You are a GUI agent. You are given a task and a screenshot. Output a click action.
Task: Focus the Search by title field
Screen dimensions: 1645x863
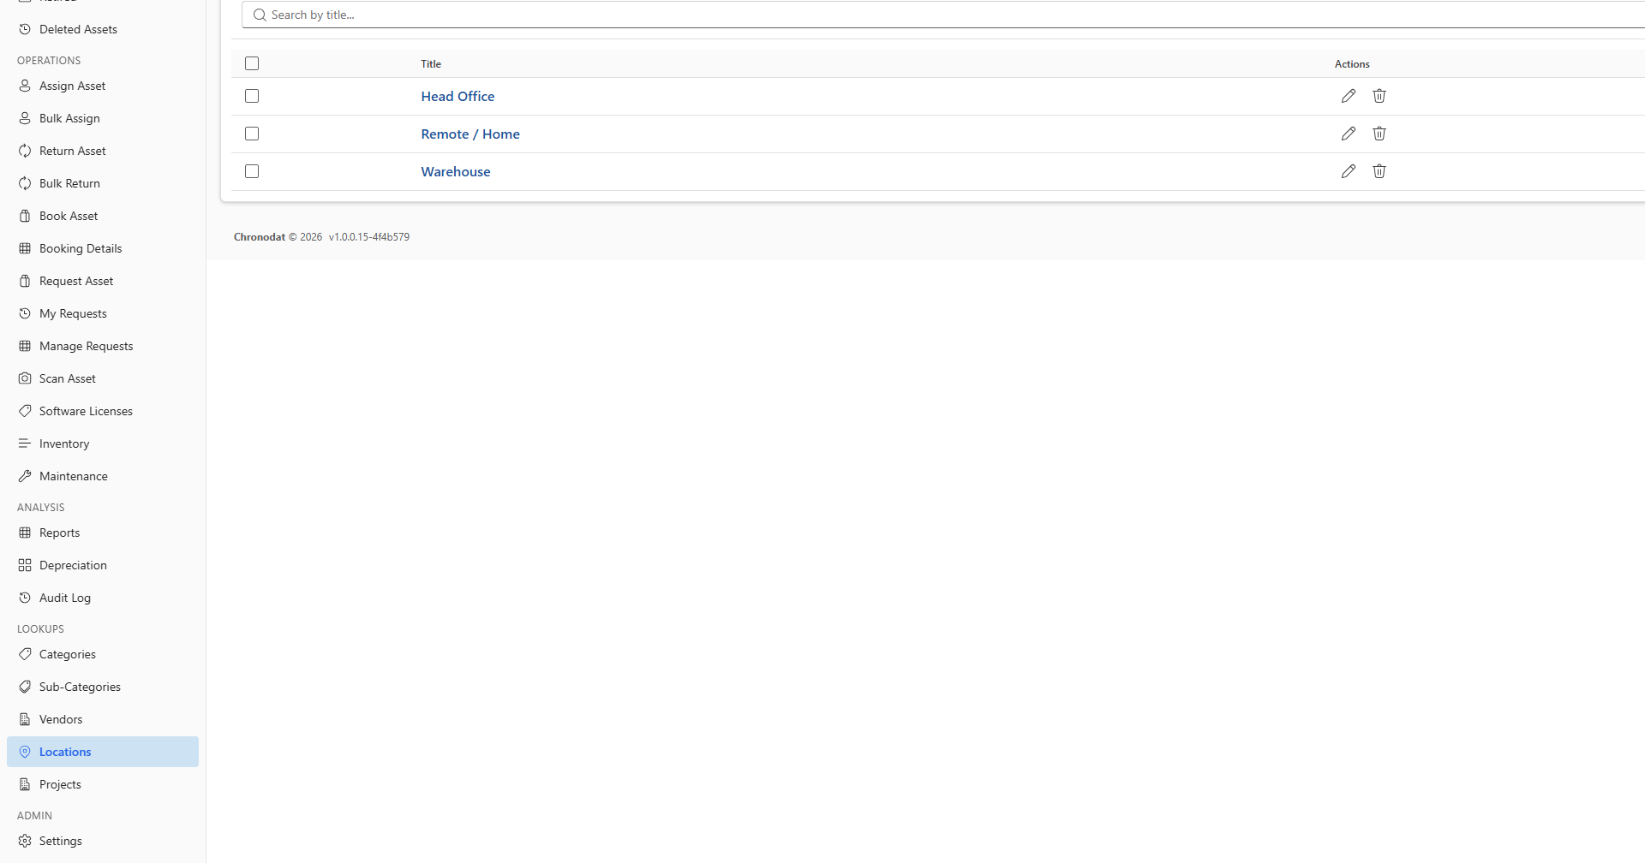[942, 15]
